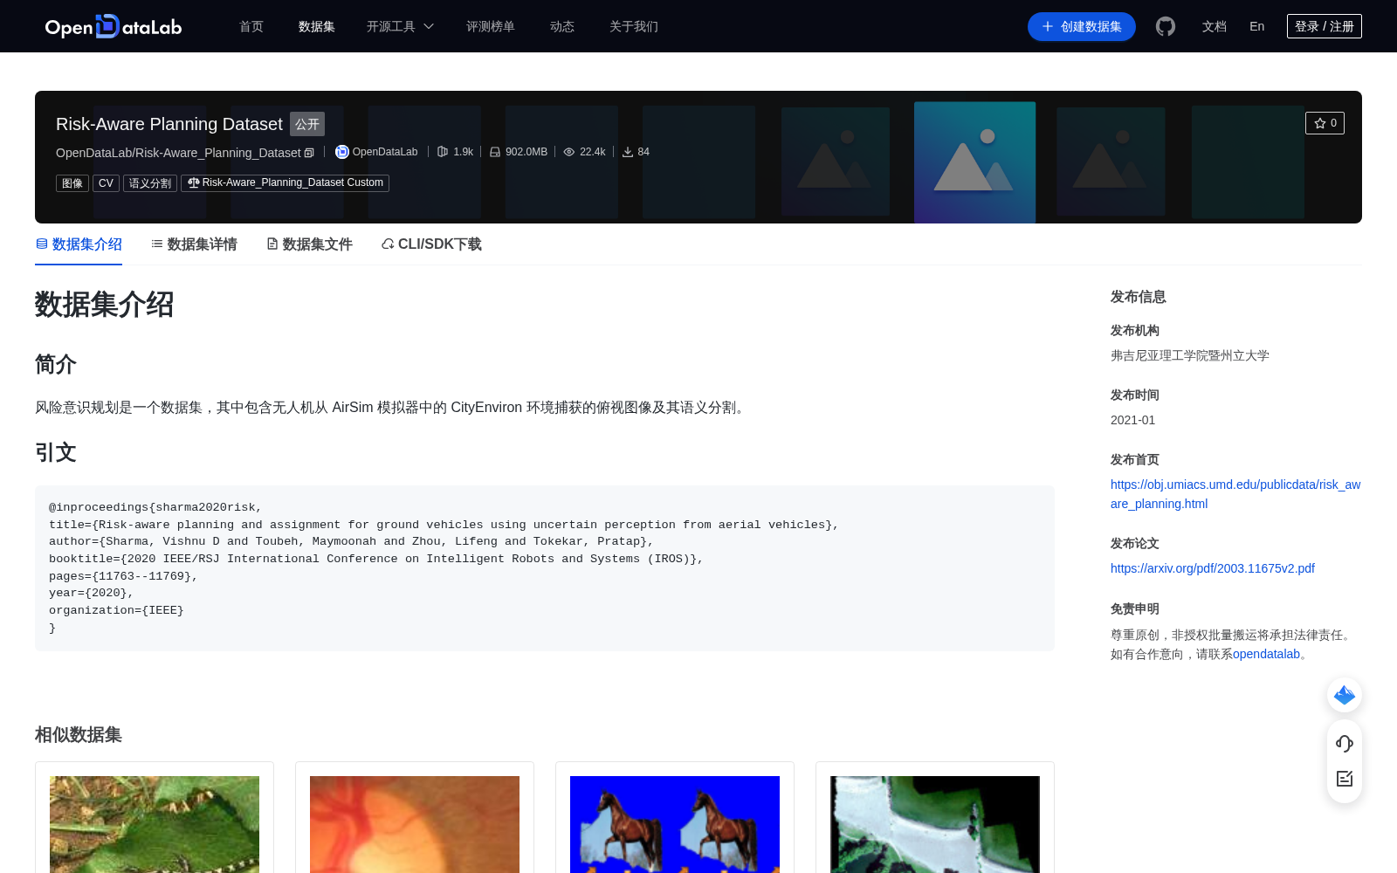Screen dimensions: 1397x873
Task: Click the Risk-Aware Planning Dataset title
Action: [169, 124]
